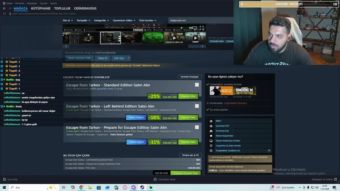
Task: Add Standard Edition with Sepete Ekle
Action: [x=188, y=96]
